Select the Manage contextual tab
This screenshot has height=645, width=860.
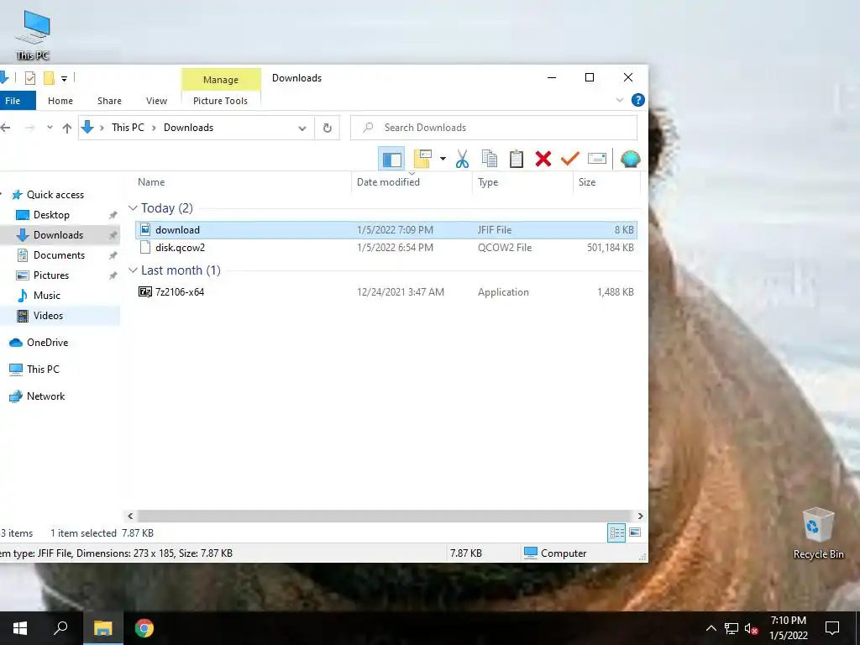point(221,80)
